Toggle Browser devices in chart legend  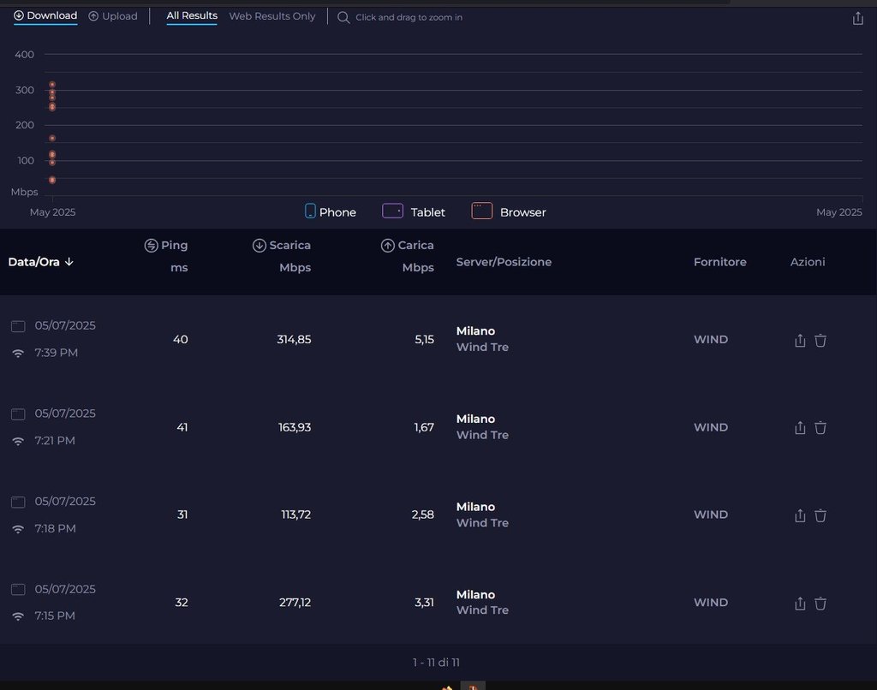coord(509,211)
